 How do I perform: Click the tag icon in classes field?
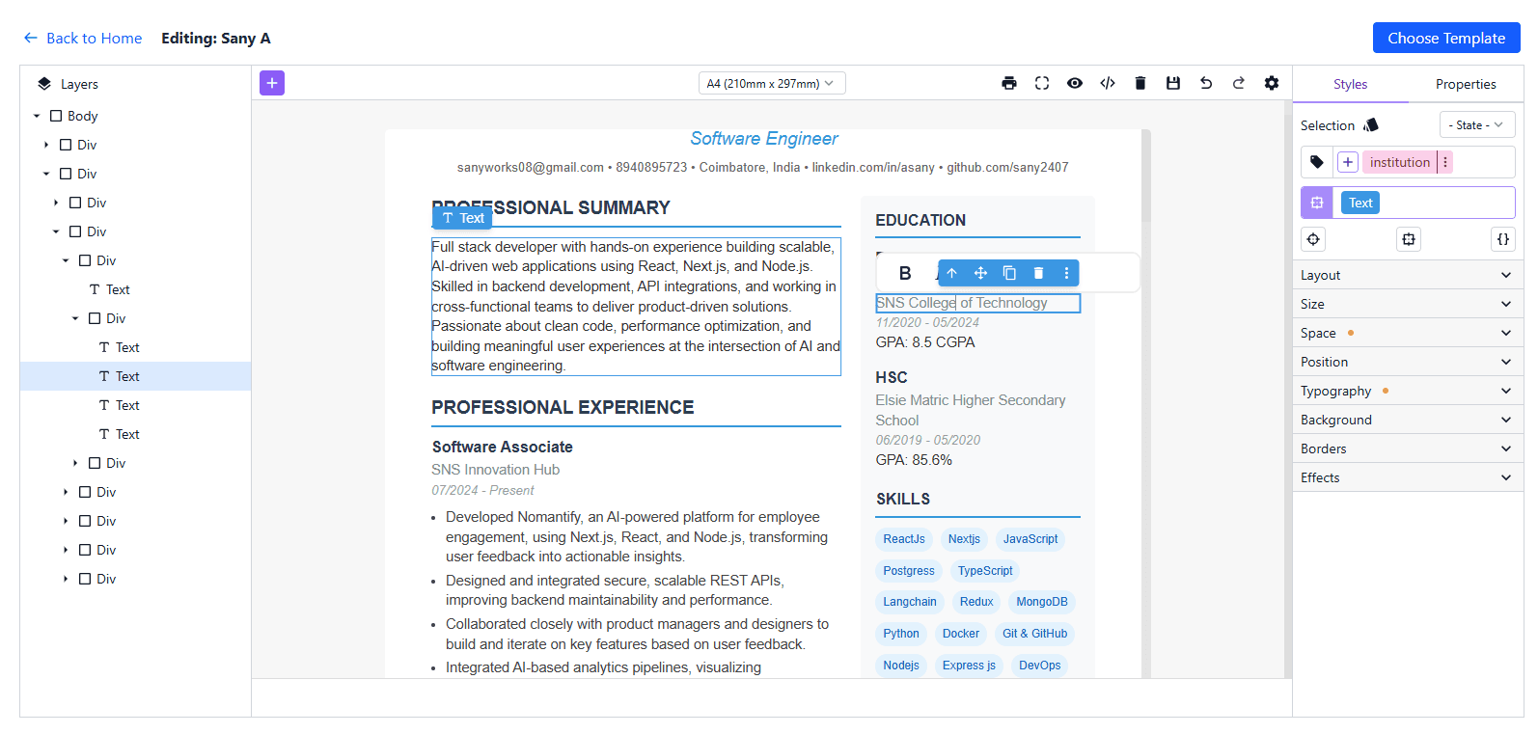[x=1317, y=162]
